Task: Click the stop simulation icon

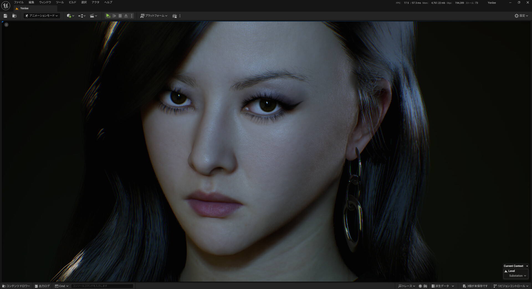Action: [x=120, y=16]
